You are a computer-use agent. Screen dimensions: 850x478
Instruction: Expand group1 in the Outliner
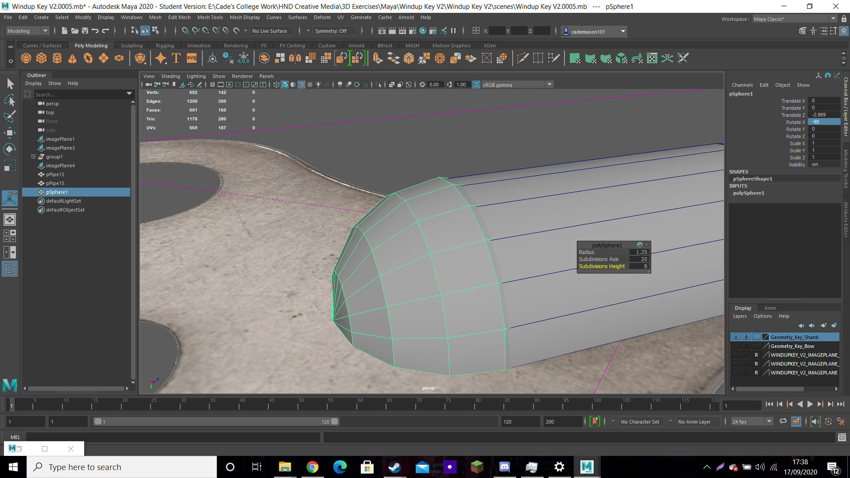coord(33,157)
